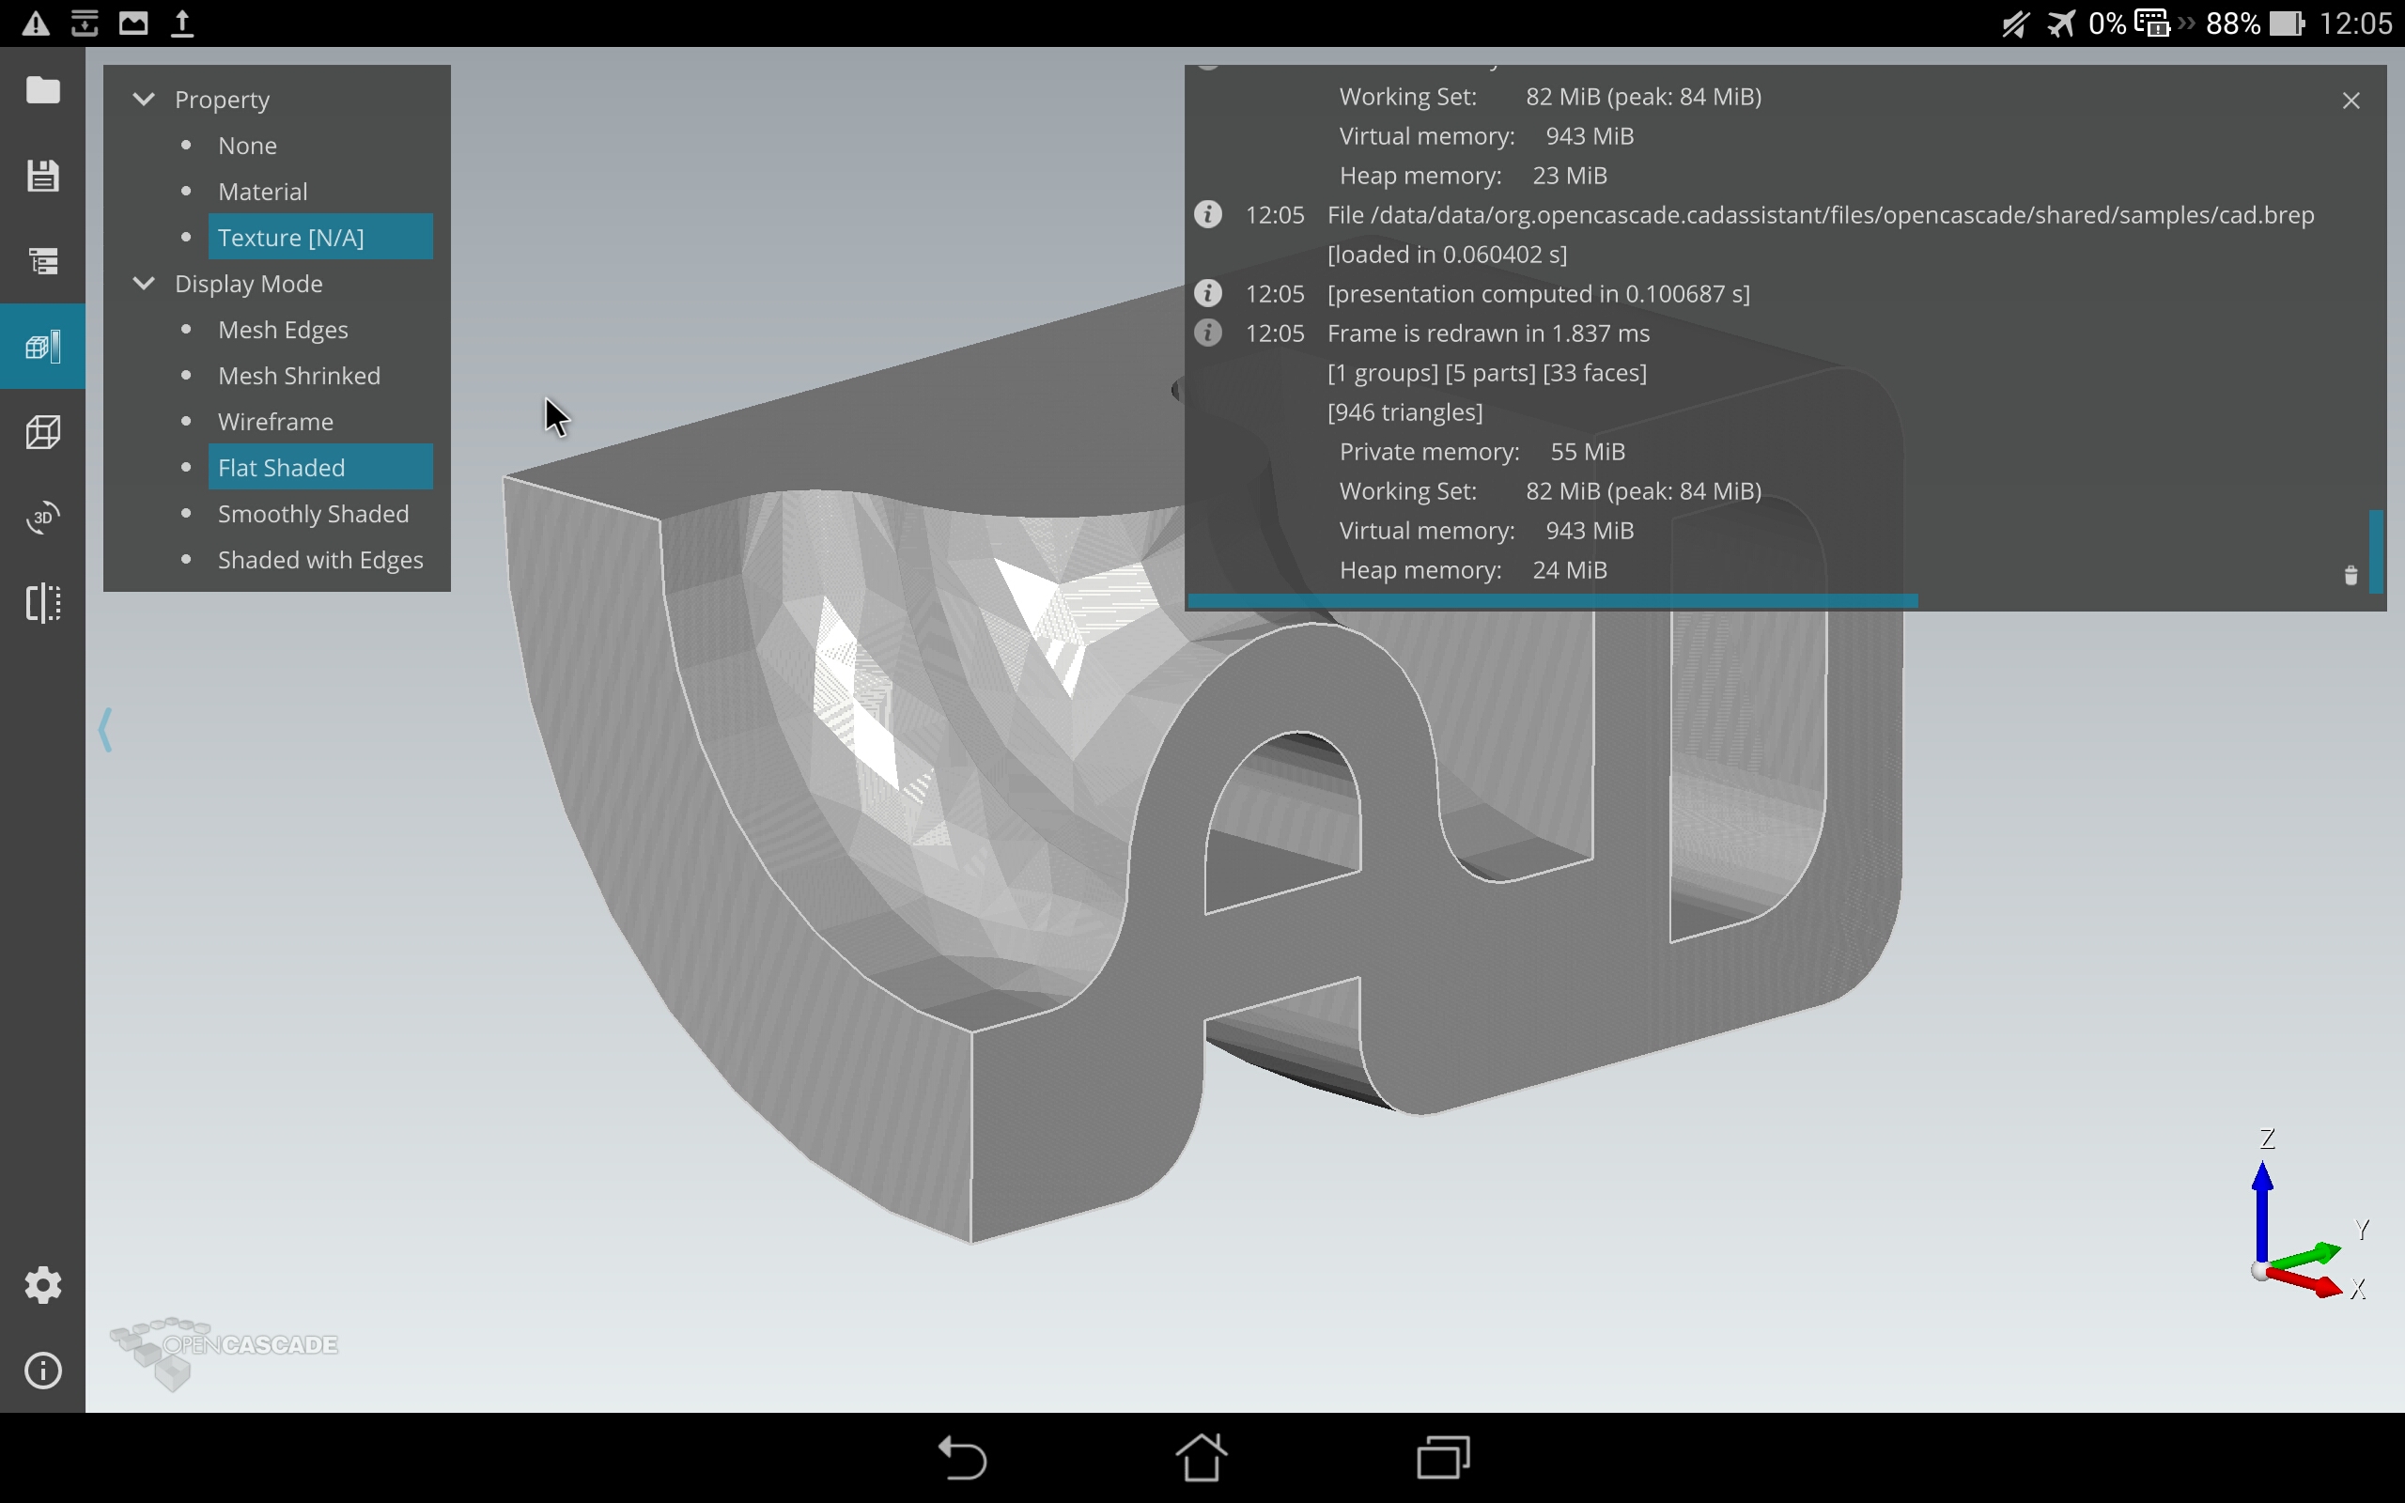Choose Smoothly Shaded display mode

[x=313, y=514]
